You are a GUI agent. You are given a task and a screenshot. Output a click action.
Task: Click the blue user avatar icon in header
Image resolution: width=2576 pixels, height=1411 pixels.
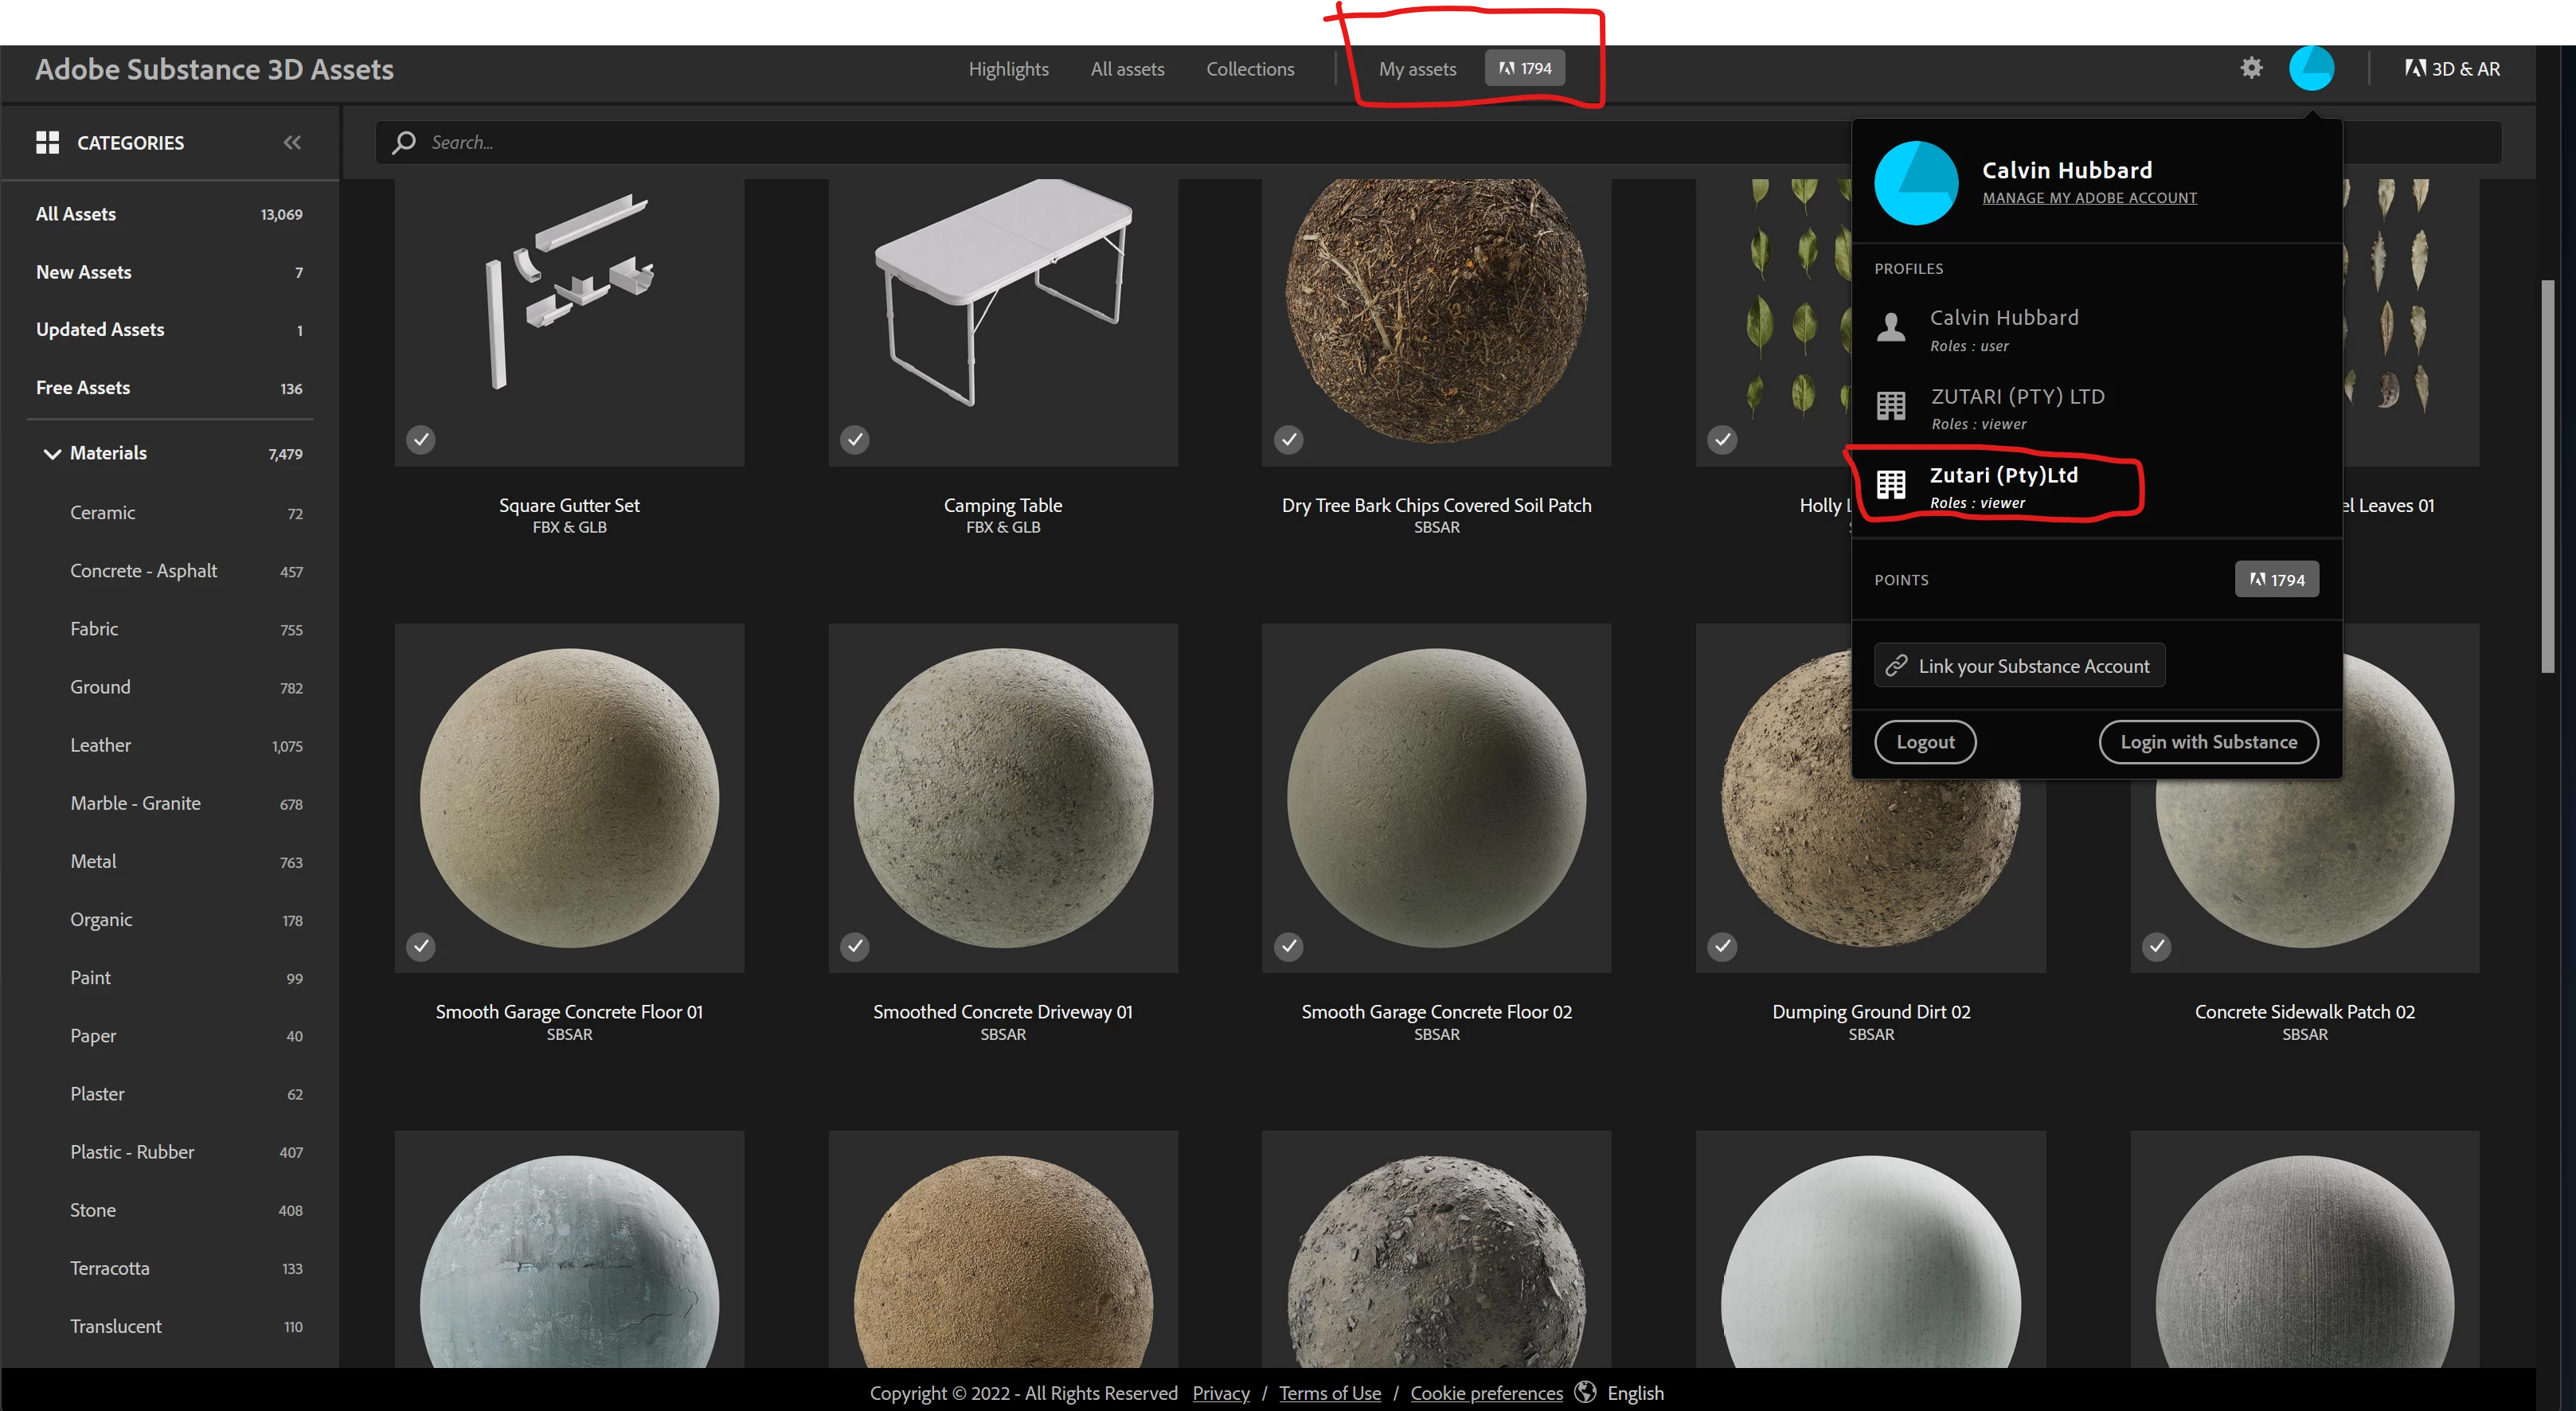click(x=2311, y=68)
